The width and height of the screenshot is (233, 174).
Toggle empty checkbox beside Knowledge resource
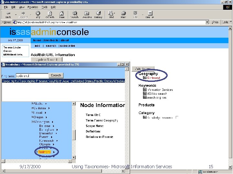pyautogui.click(x=177, y=117)
